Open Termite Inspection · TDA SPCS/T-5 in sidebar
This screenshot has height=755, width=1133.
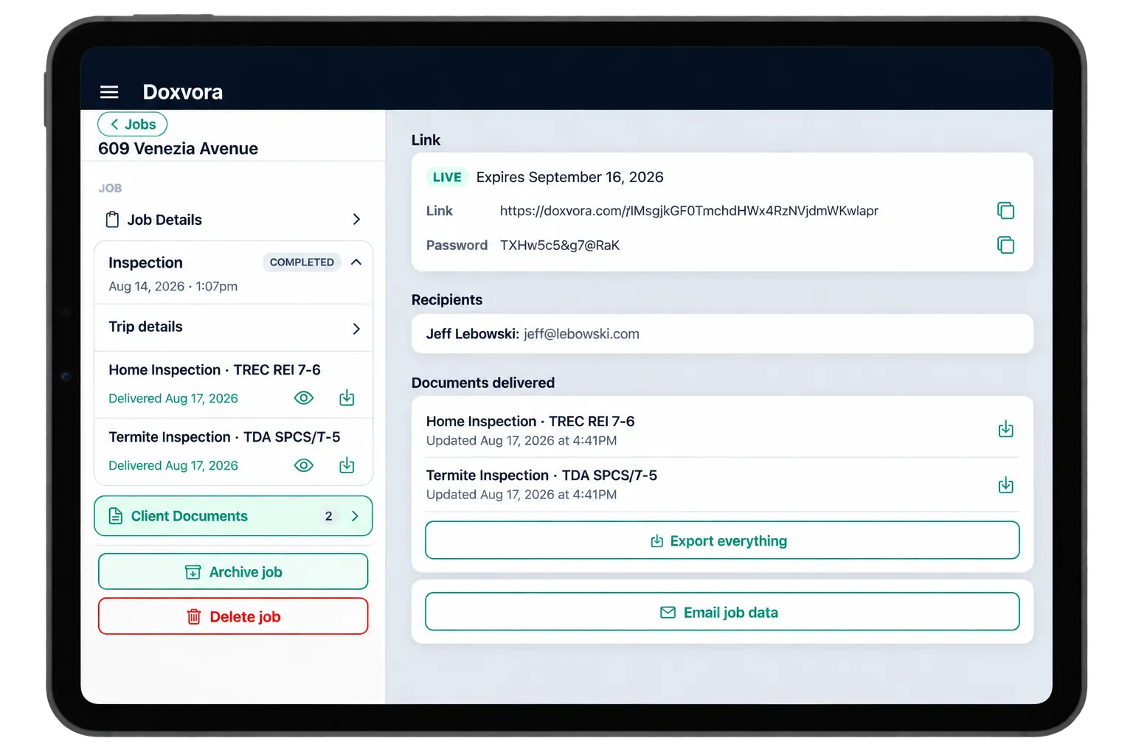pos(224,437)
